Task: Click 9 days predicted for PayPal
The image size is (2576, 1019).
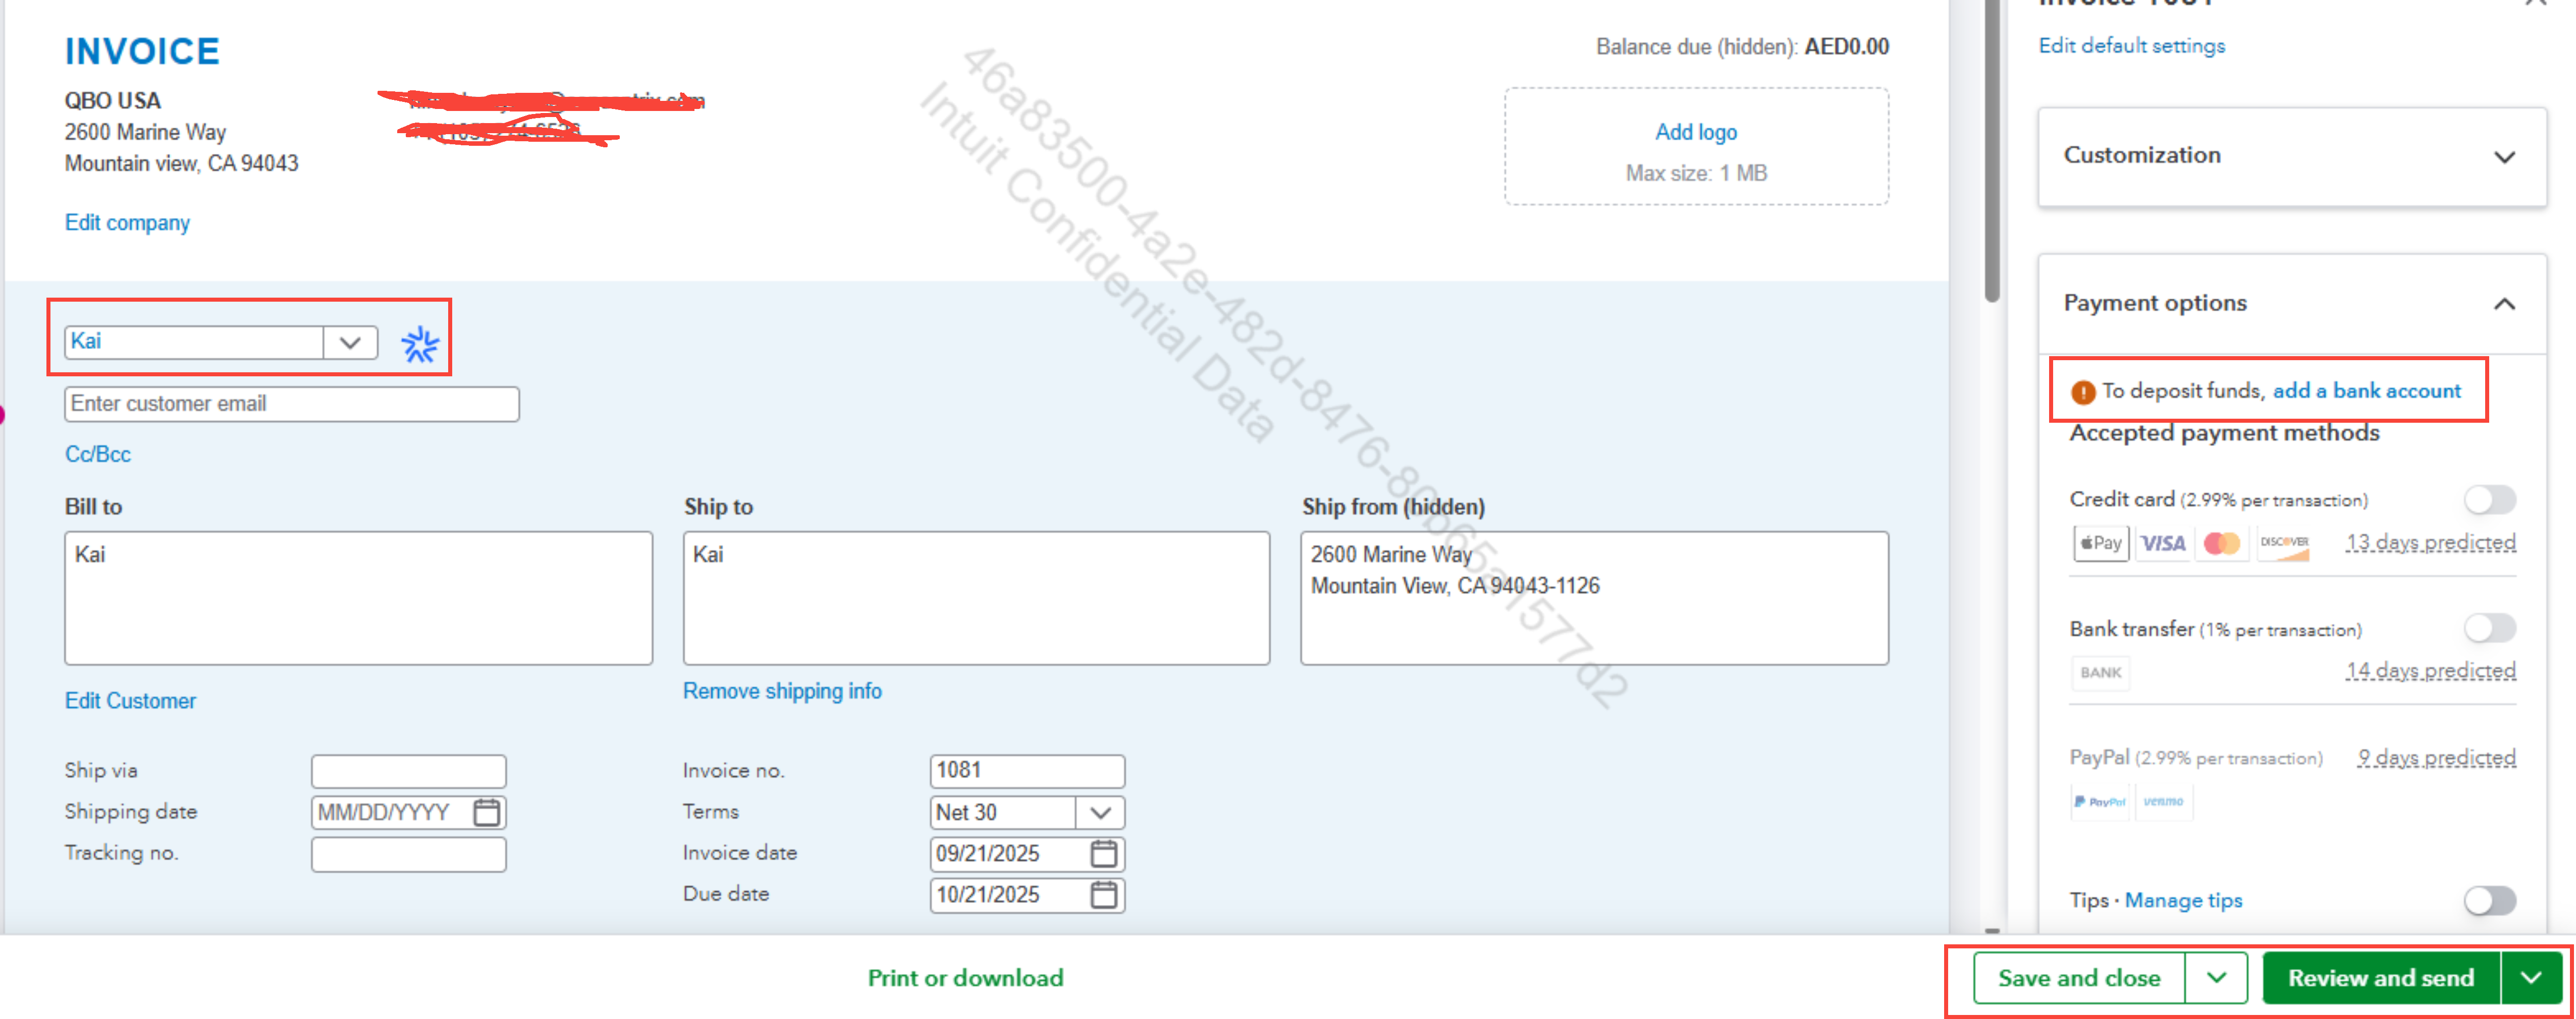Action: click(x=2436, y=758)
